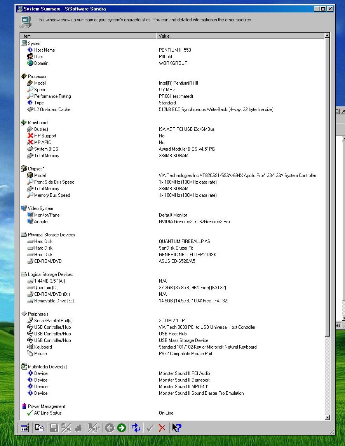345x446 pixels.
Task: Click the SanDisk Cruzer Fit value
Action: click(x=176, y=248)
